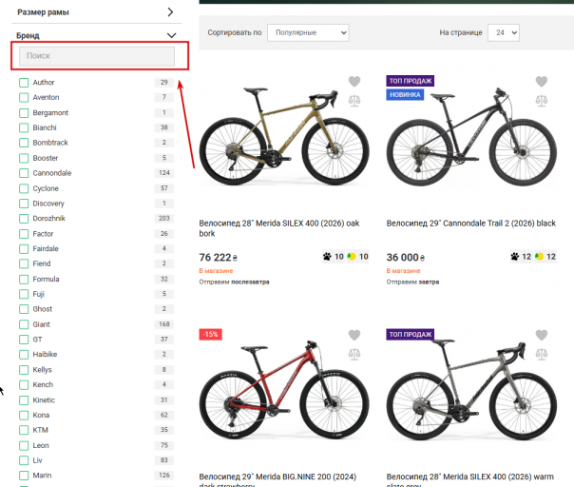Enable the Formula brand checkbox
574x487 pixels.
coord(24,280)
